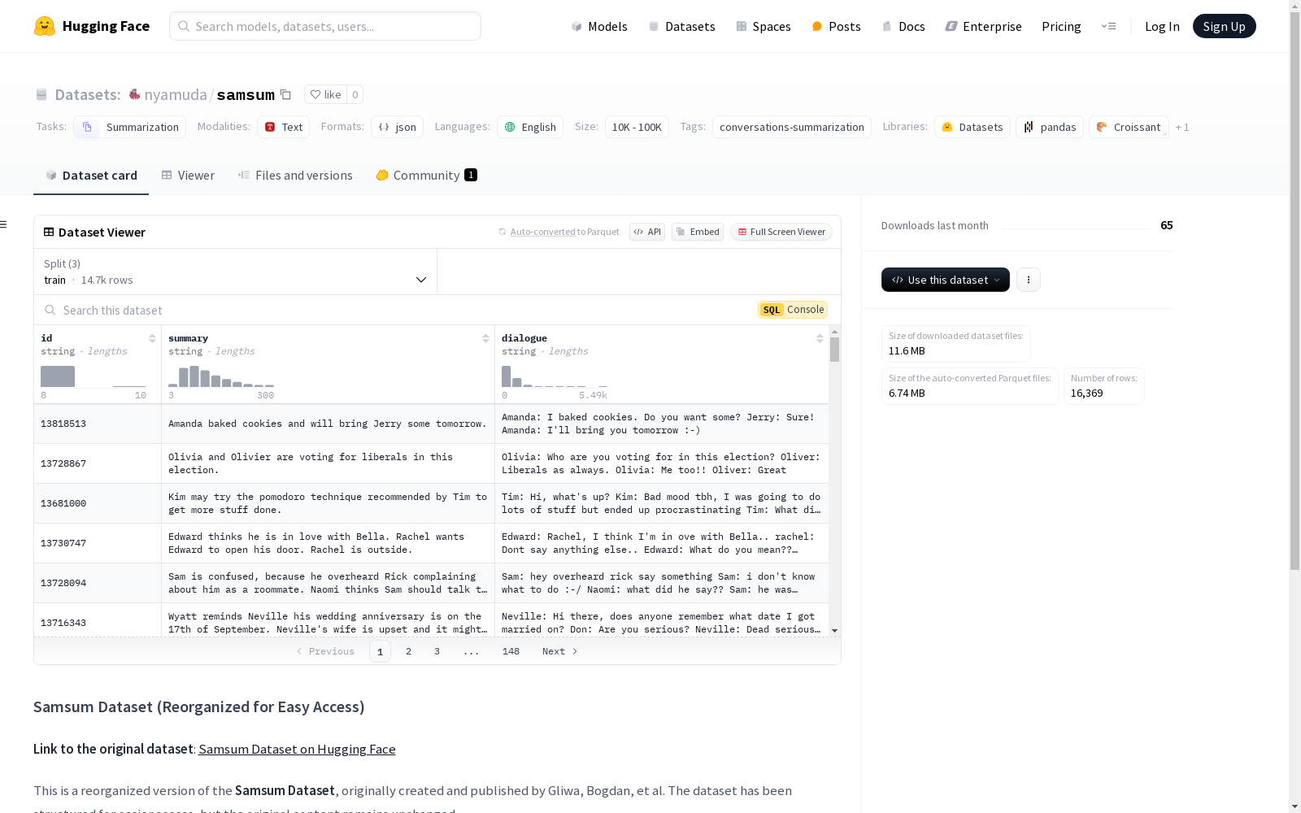Click the Summarization task tag
This screenshot has height=813, width=1301.
tap(130, 127)
